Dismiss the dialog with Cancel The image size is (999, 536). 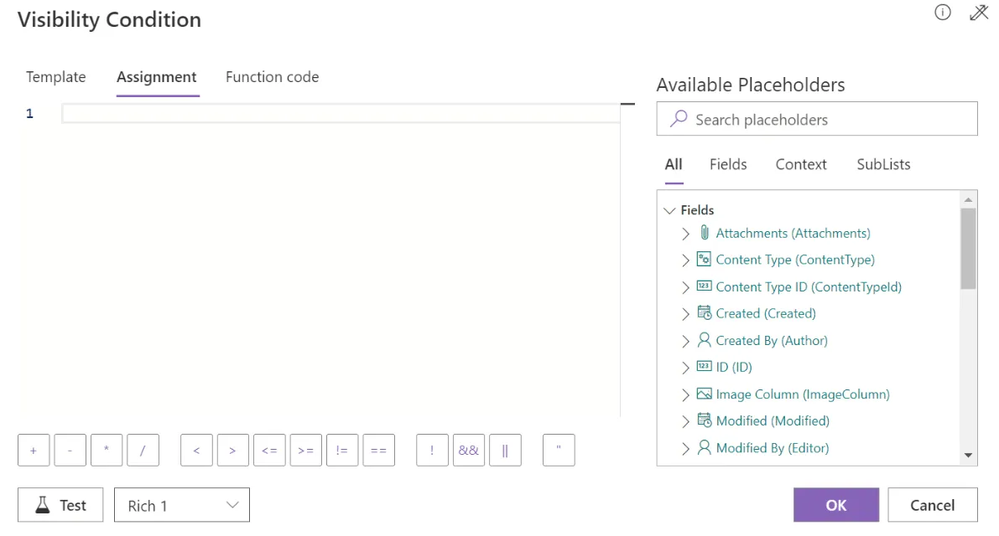(x=933, y=505)
